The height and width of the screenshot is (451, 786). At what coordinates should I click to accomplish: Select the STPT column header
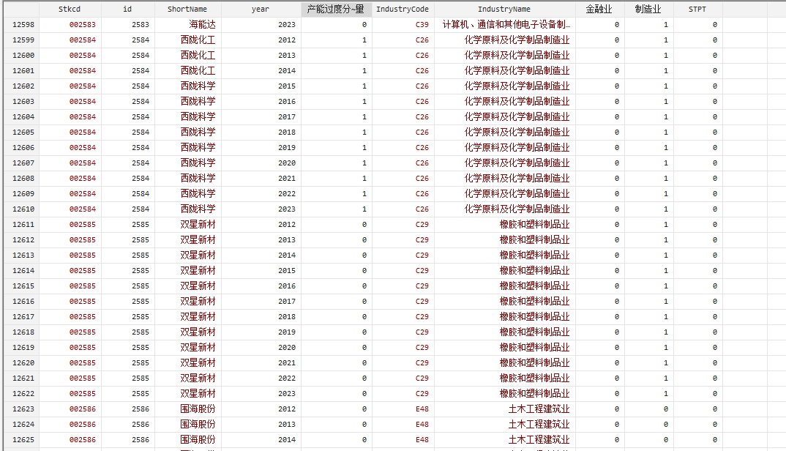pyautogui.click(x=697, y=9)
